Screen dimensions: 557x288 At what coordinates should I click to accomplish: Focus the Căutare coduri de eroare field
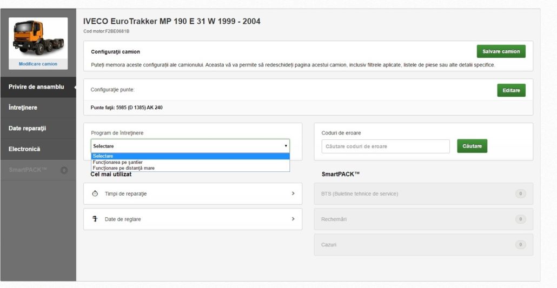click(x=386, y=146)
